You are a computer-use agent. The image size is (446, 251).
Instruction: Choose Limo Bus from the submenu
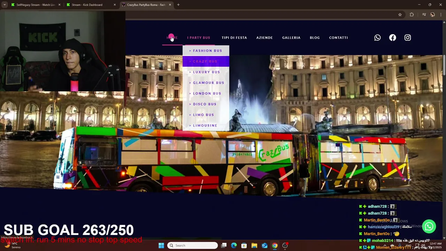(x=206, y=115)
